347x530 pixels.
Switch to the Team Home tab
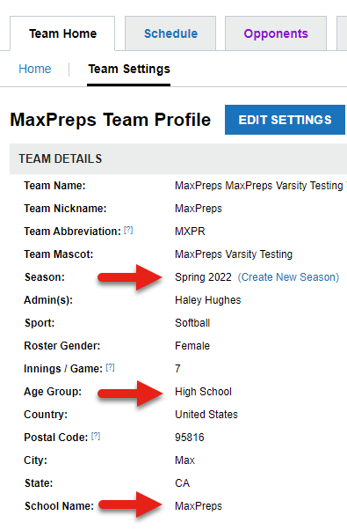click(x=62, y=33)
